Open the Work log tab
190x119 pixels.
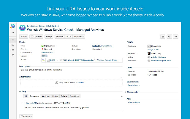coord(46,96)
